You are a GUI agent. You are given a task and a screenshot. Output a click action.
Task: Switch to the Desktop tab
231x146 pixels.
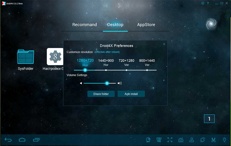coord(115,25)
